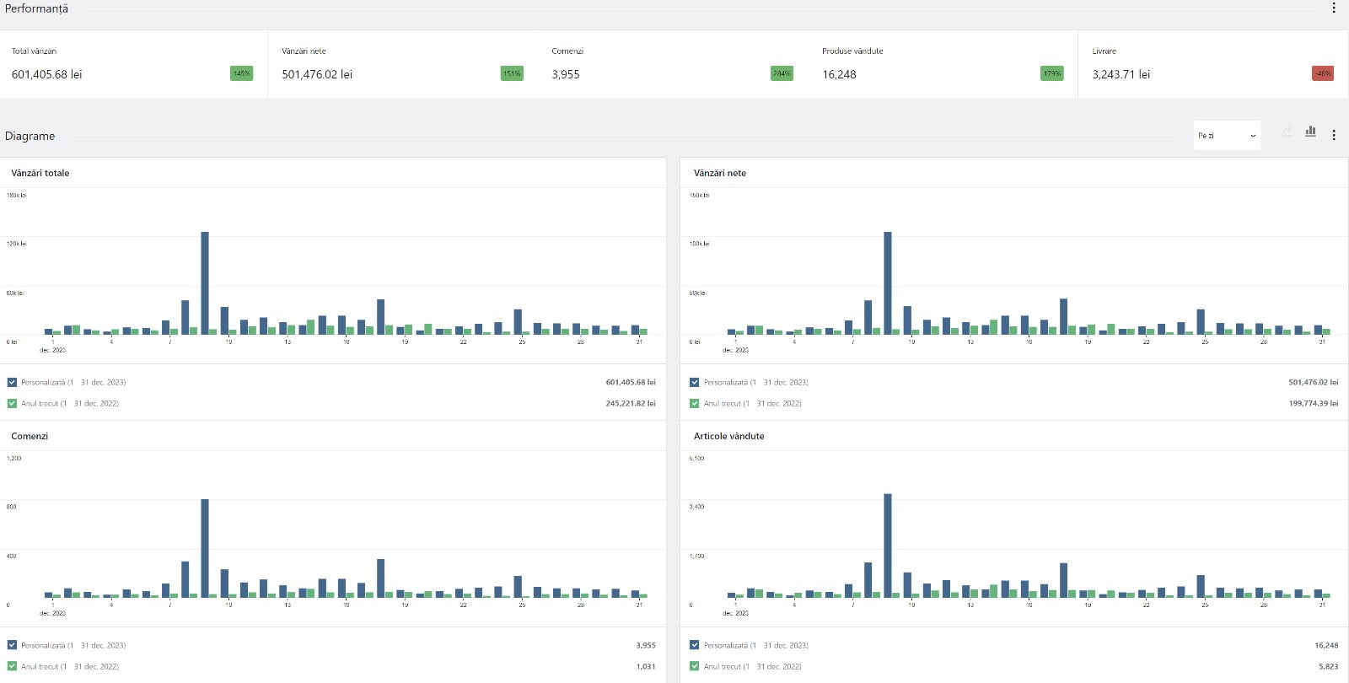This screenshot has height=683, width=1349.
Task: Switch diagrams to line chart view
Action: coord(1287,132)
